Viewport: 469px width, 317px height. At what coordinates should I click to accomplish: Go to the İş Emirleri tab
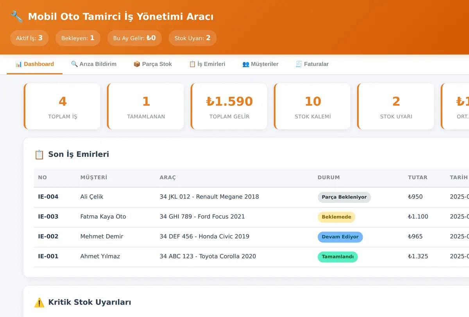pos(207,64)
